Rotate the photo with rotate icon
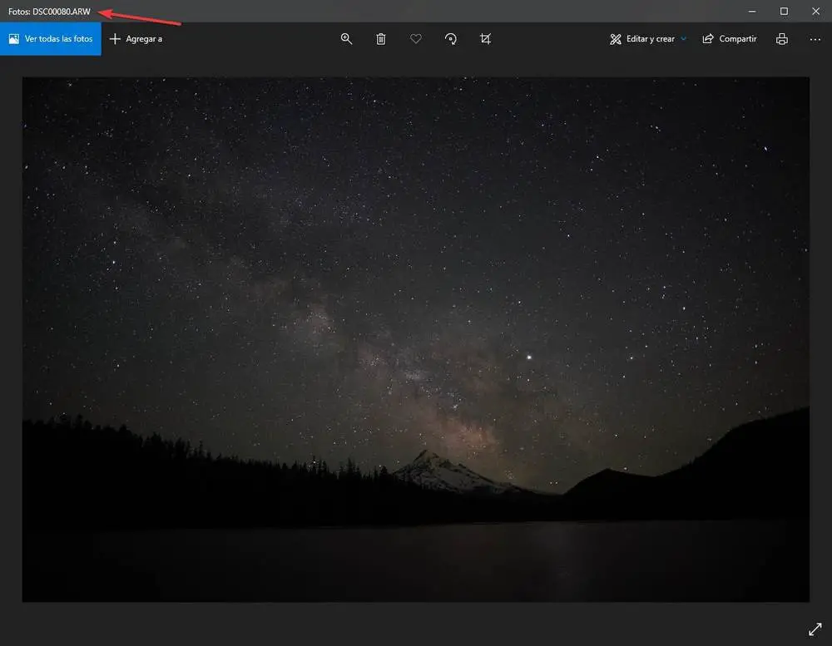Viewport: 832px width, 646px height. pyautogui.click(x=450, y=39)
